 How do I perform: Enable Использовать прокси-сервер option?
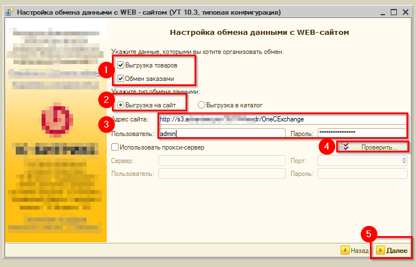(116, 147)
